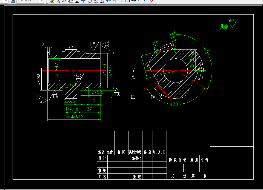Select the ϕ28H7 bore dimension
Image resolution: width=263 pixels, height=190 pixels.
point(57,70)
